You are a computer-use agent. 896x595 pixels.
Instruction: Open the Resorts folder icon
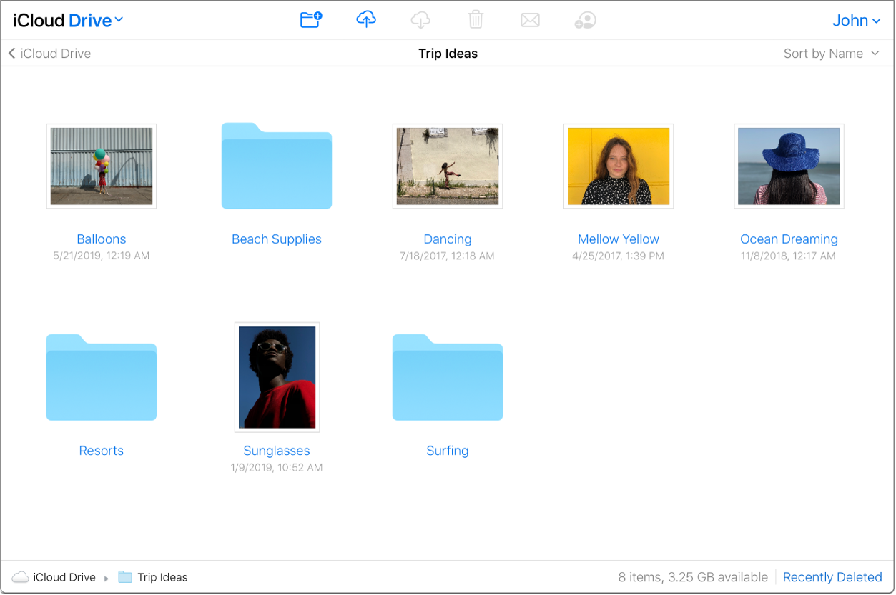[x=102, y=378]
